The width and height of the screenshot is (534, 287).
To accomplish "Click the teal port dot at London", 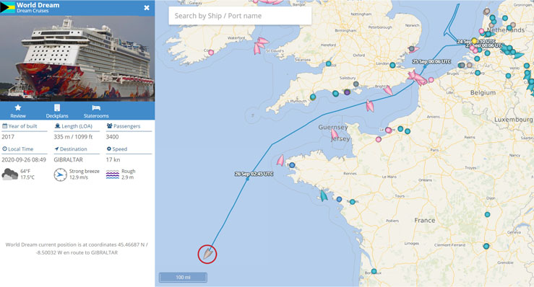I will [x=392, y=65].
